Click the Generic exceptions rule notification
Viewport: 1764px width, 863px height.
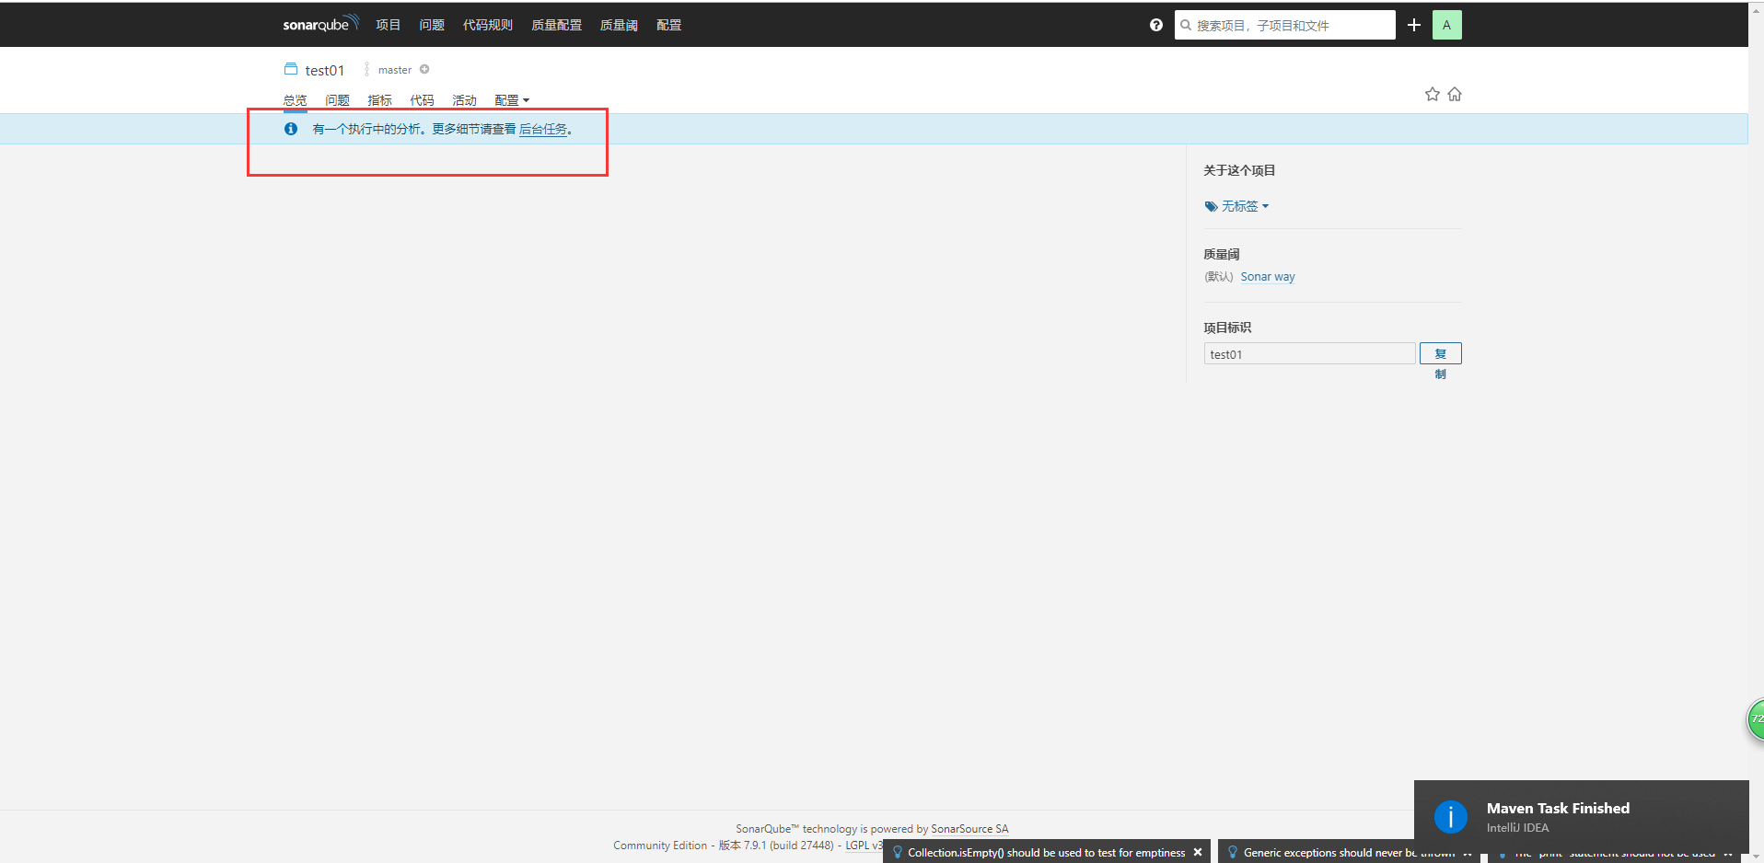[1348, 852]
